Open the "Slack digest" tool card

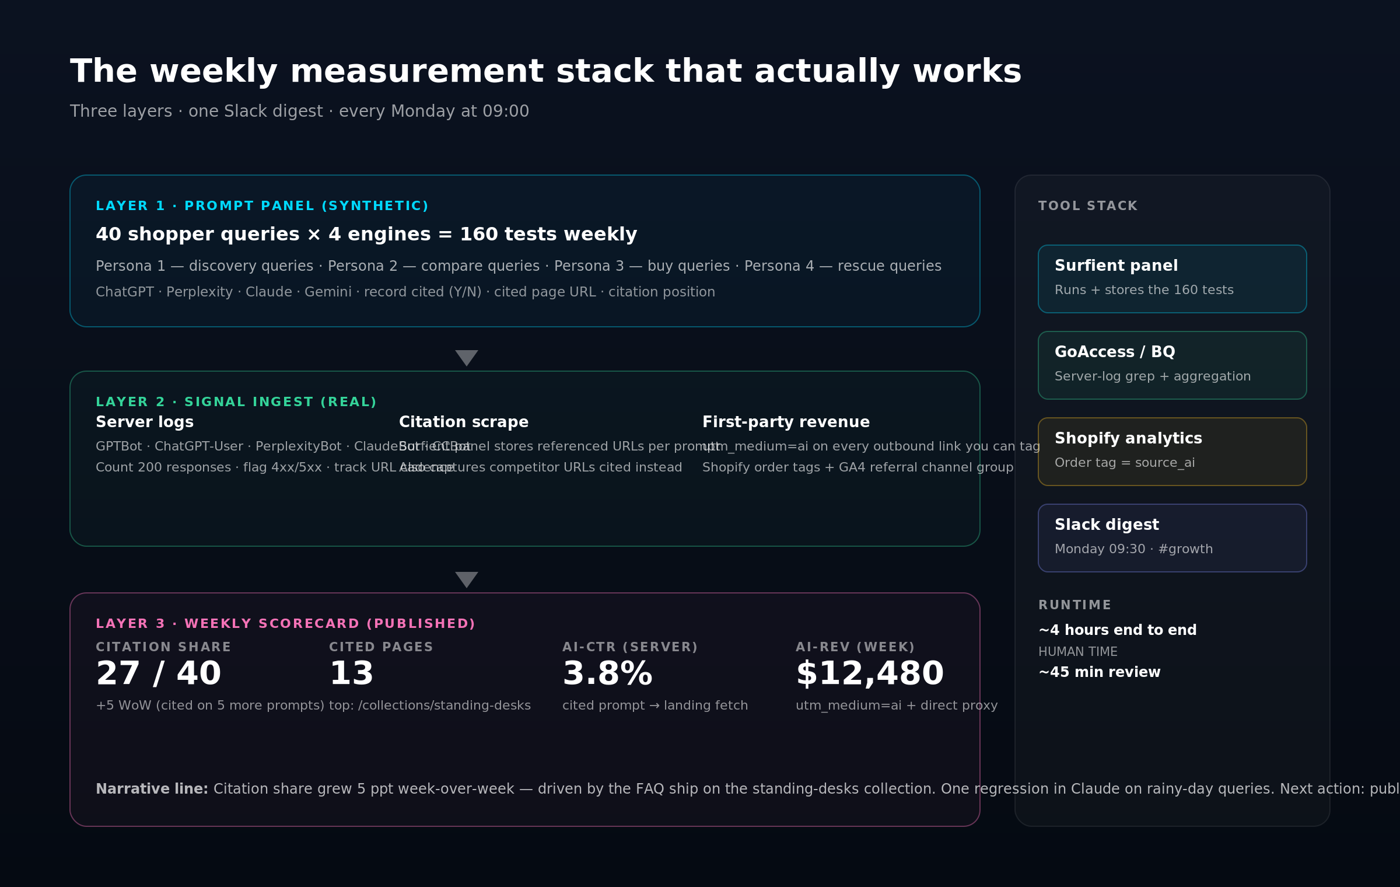click(x=1172, y=538)
